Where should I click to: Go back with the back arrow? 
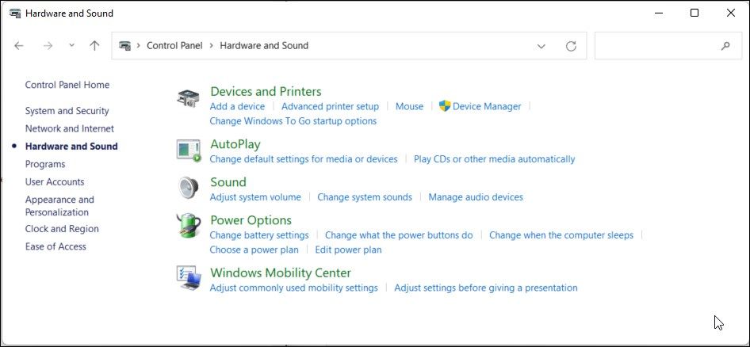tap(19, 46)
